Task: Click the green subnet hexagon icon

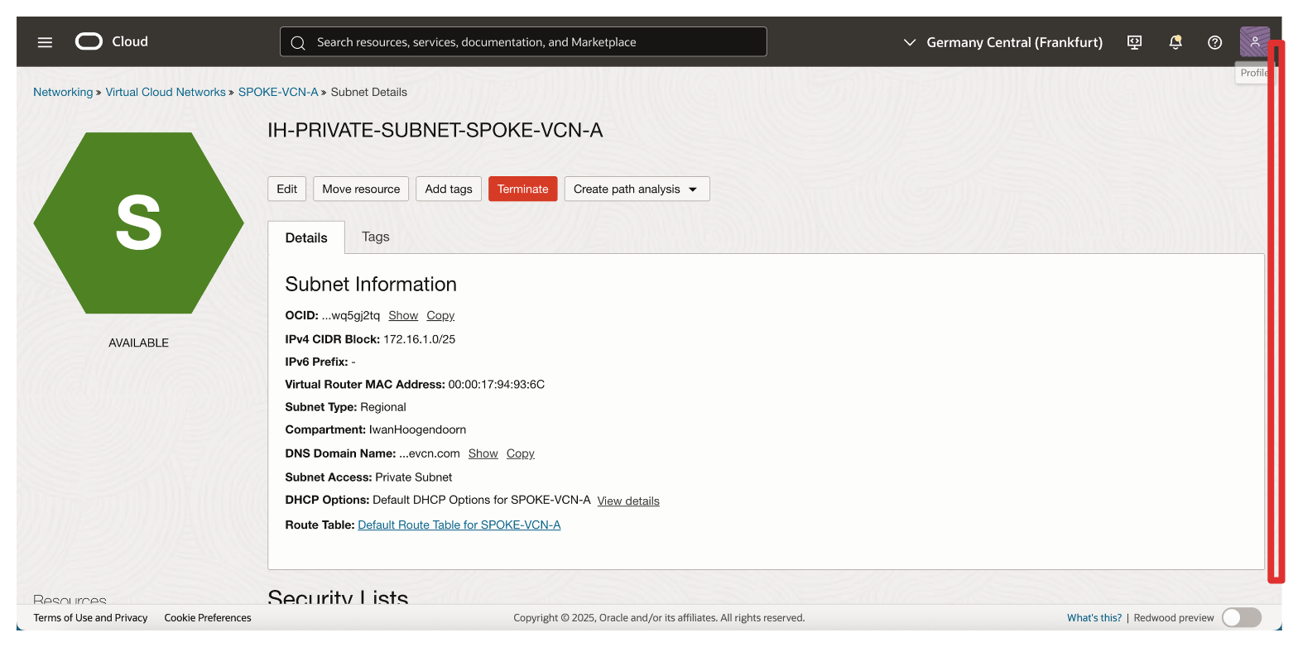Action: (138, 223)
